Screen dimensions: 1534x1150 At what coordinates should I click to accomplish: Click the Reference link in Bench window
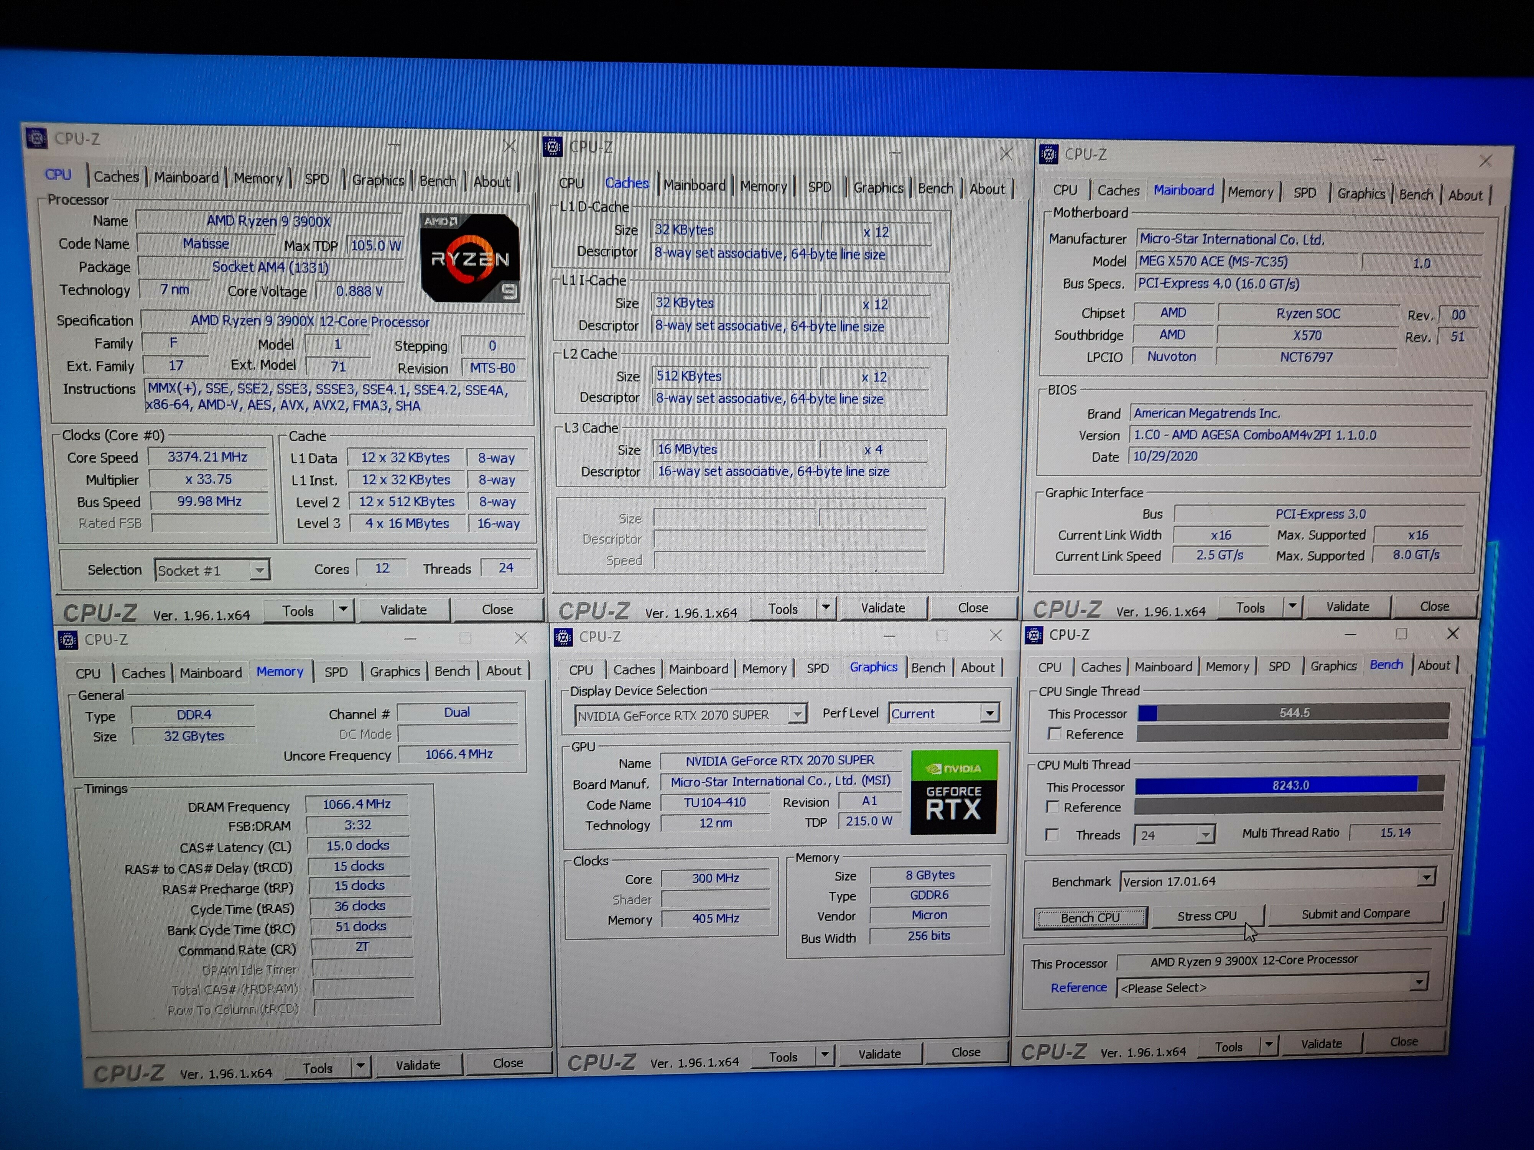click(1078, 987)
